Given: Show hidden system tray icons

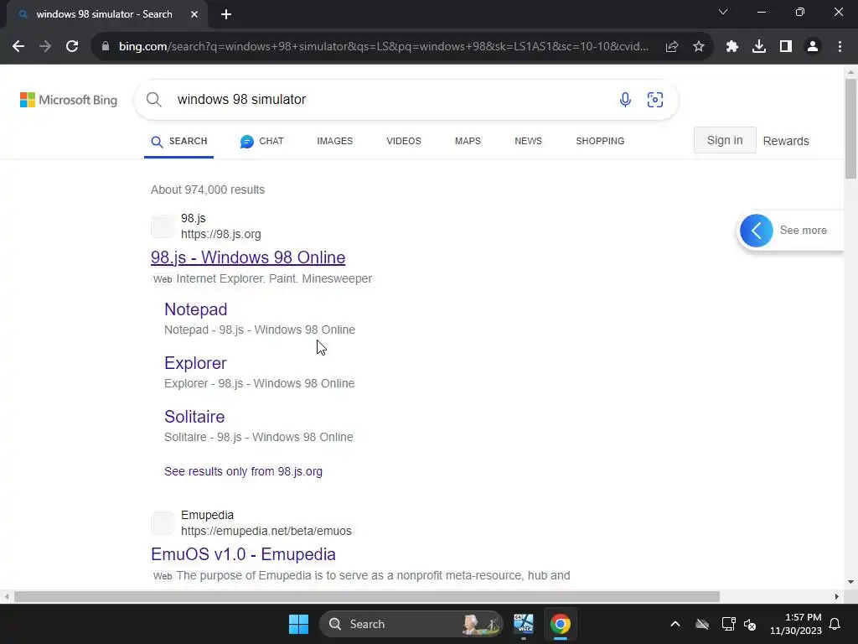Looking at the screenshot, I should 675,624.
